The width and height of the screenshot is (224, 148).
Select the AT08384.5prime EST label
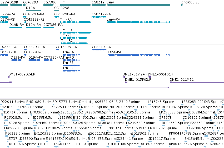pos(111,123)
